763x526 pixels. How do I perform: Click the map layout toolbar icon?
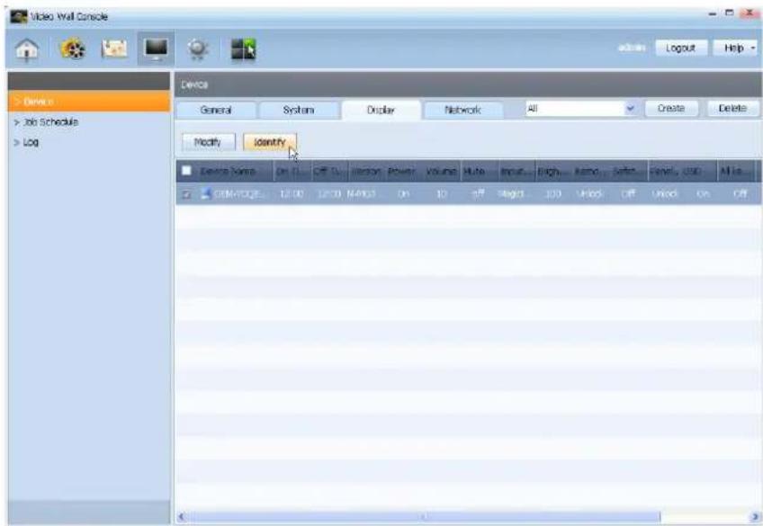(114, 49)
